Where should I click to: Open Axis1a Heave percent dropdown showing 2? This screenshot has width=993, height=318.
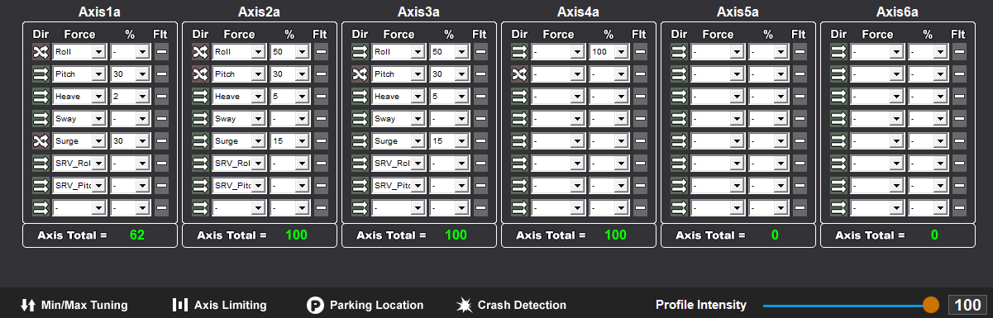(x=130, y=96)
